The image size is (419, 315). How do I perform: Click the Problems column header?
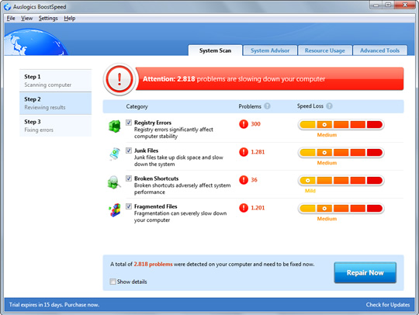coord(250,106)
